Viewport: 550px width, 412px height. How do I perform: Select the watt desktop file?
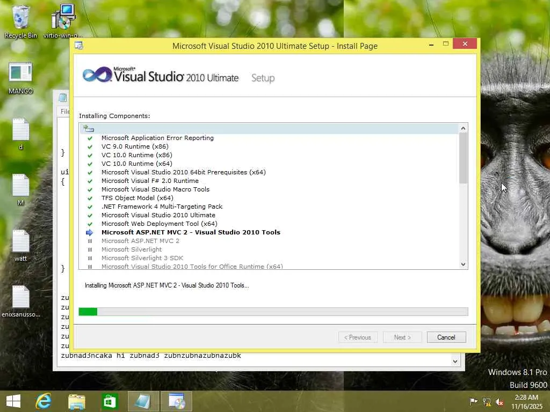(20, 245)
